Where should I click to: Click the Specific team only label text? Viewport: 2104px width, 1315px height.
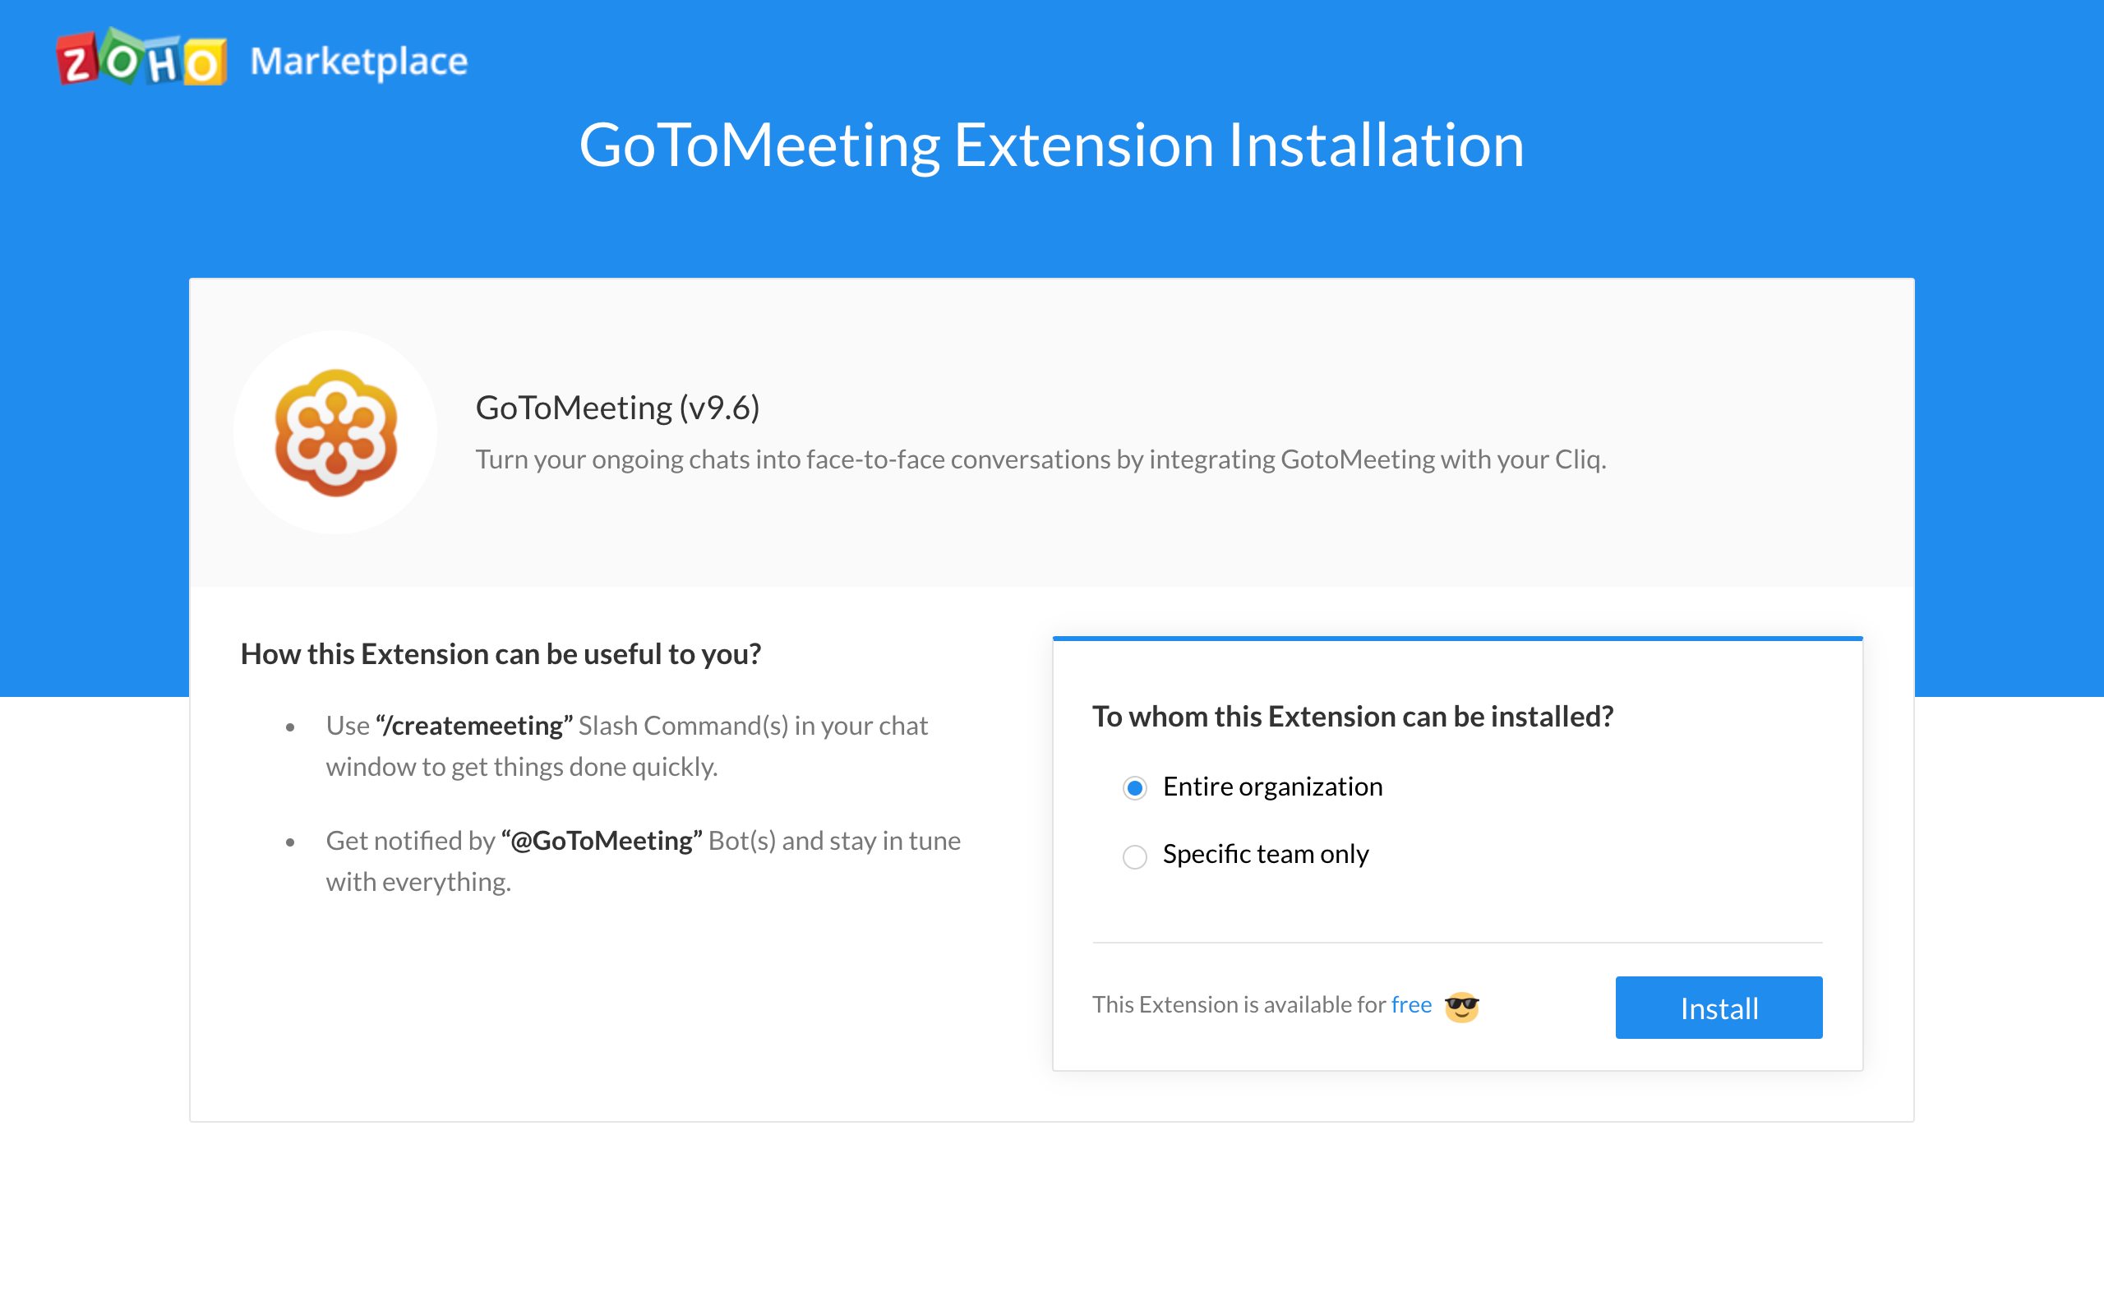click(x=1266, y=854)
